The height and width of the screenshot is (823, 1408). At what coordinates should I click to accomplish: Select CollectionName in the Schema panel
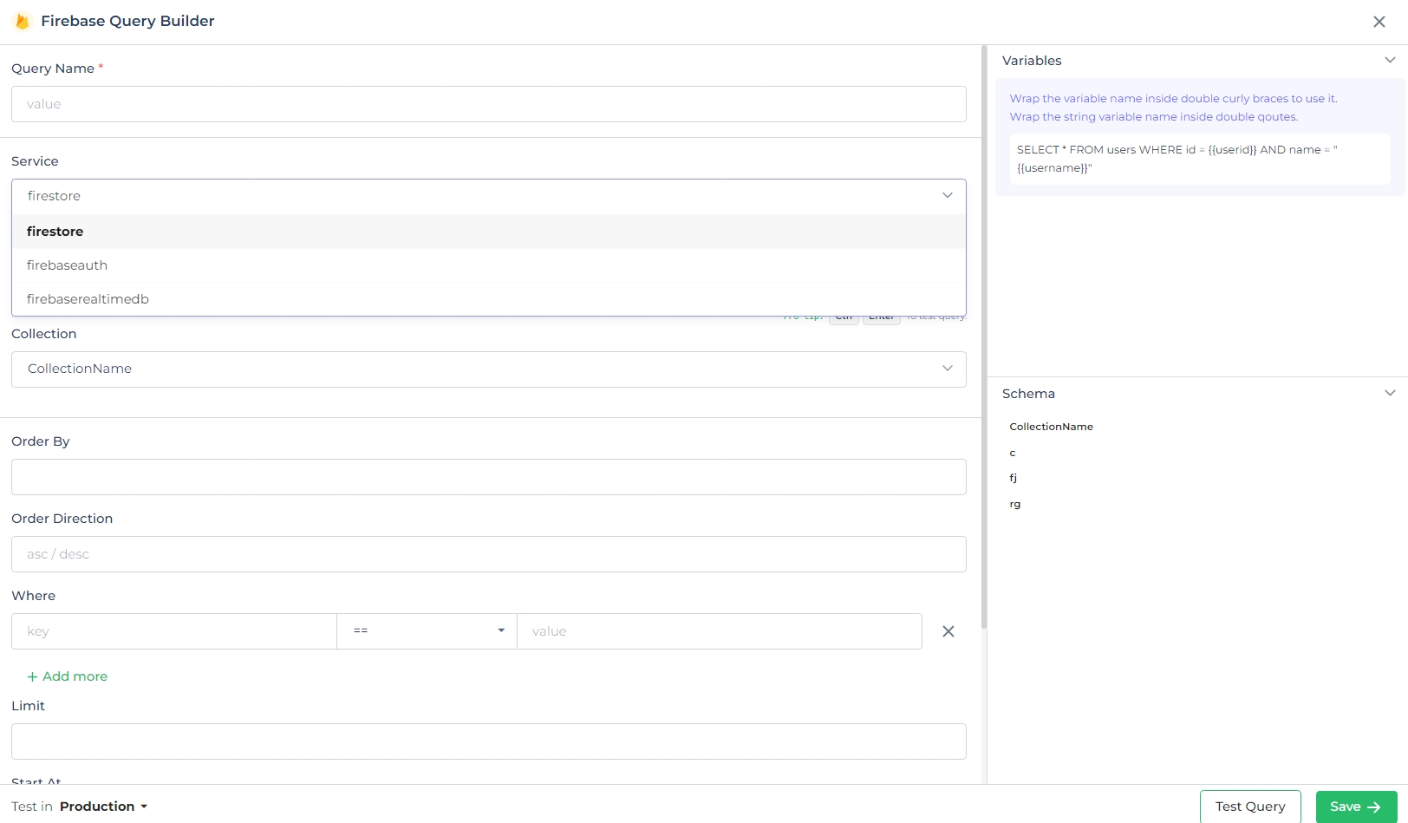point(1051,427)
